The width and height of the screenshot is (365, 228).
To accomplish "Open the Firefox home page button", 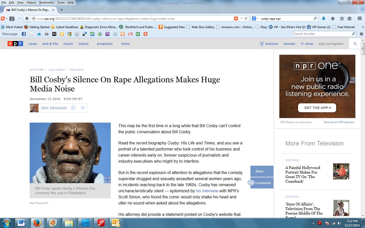I will (x=333, y=18).
